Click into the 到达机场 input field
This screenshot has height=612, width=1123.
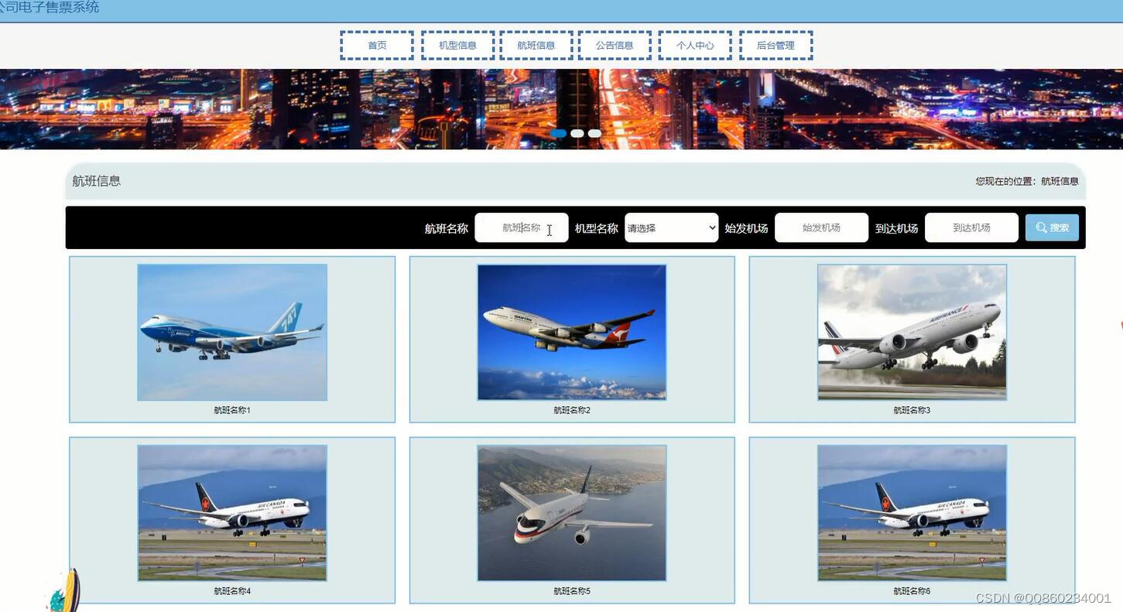point(971,227)
